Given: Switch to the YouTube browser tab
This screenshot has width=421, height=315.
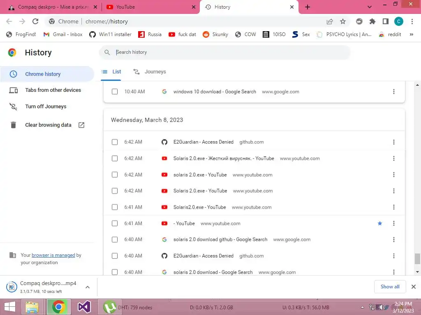Looking at the screenshot, I should 151,7.
